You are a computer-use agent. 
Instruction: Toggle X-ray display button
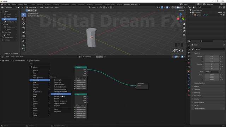[x=173, y=7]
